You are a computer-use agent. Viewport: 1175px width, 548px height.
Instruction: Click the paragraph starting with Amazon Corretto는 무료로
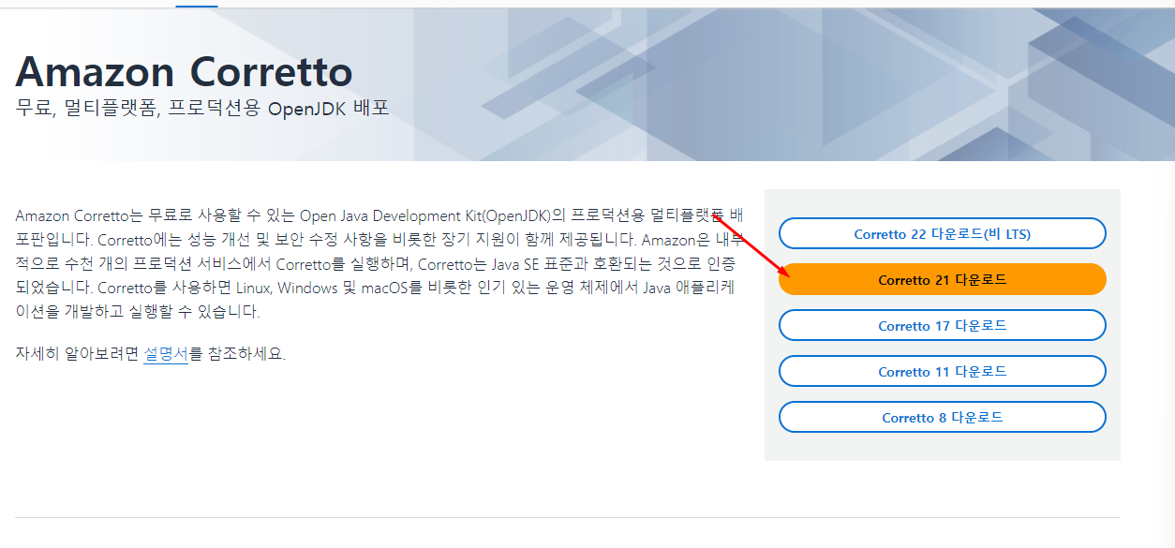click(379, 263)
